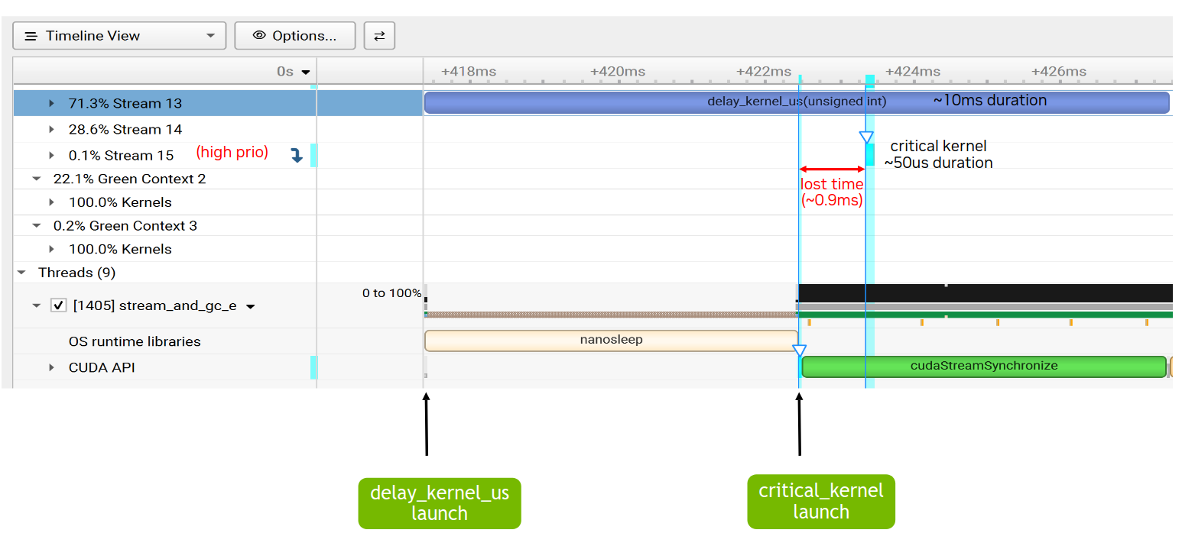
Task: Collapse the Threads (9) group
Action: (22, 273)
